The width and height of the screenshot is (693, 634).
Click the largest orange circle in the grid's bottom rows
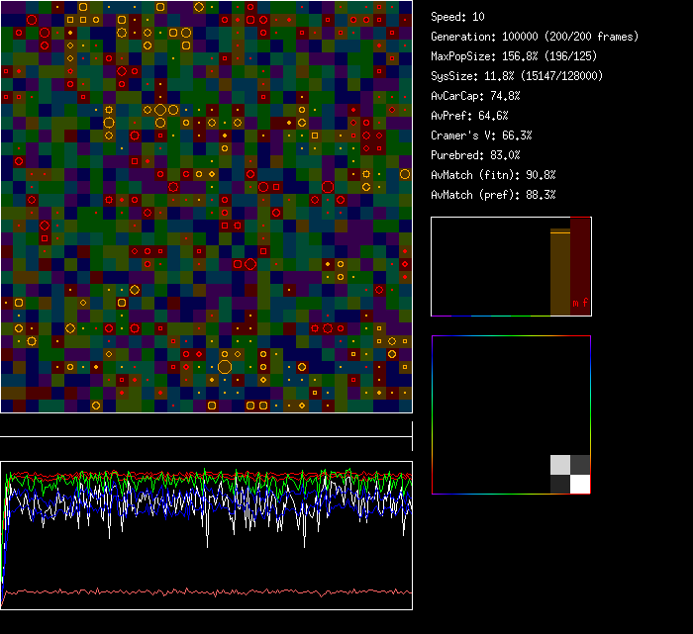pos(225,367)
